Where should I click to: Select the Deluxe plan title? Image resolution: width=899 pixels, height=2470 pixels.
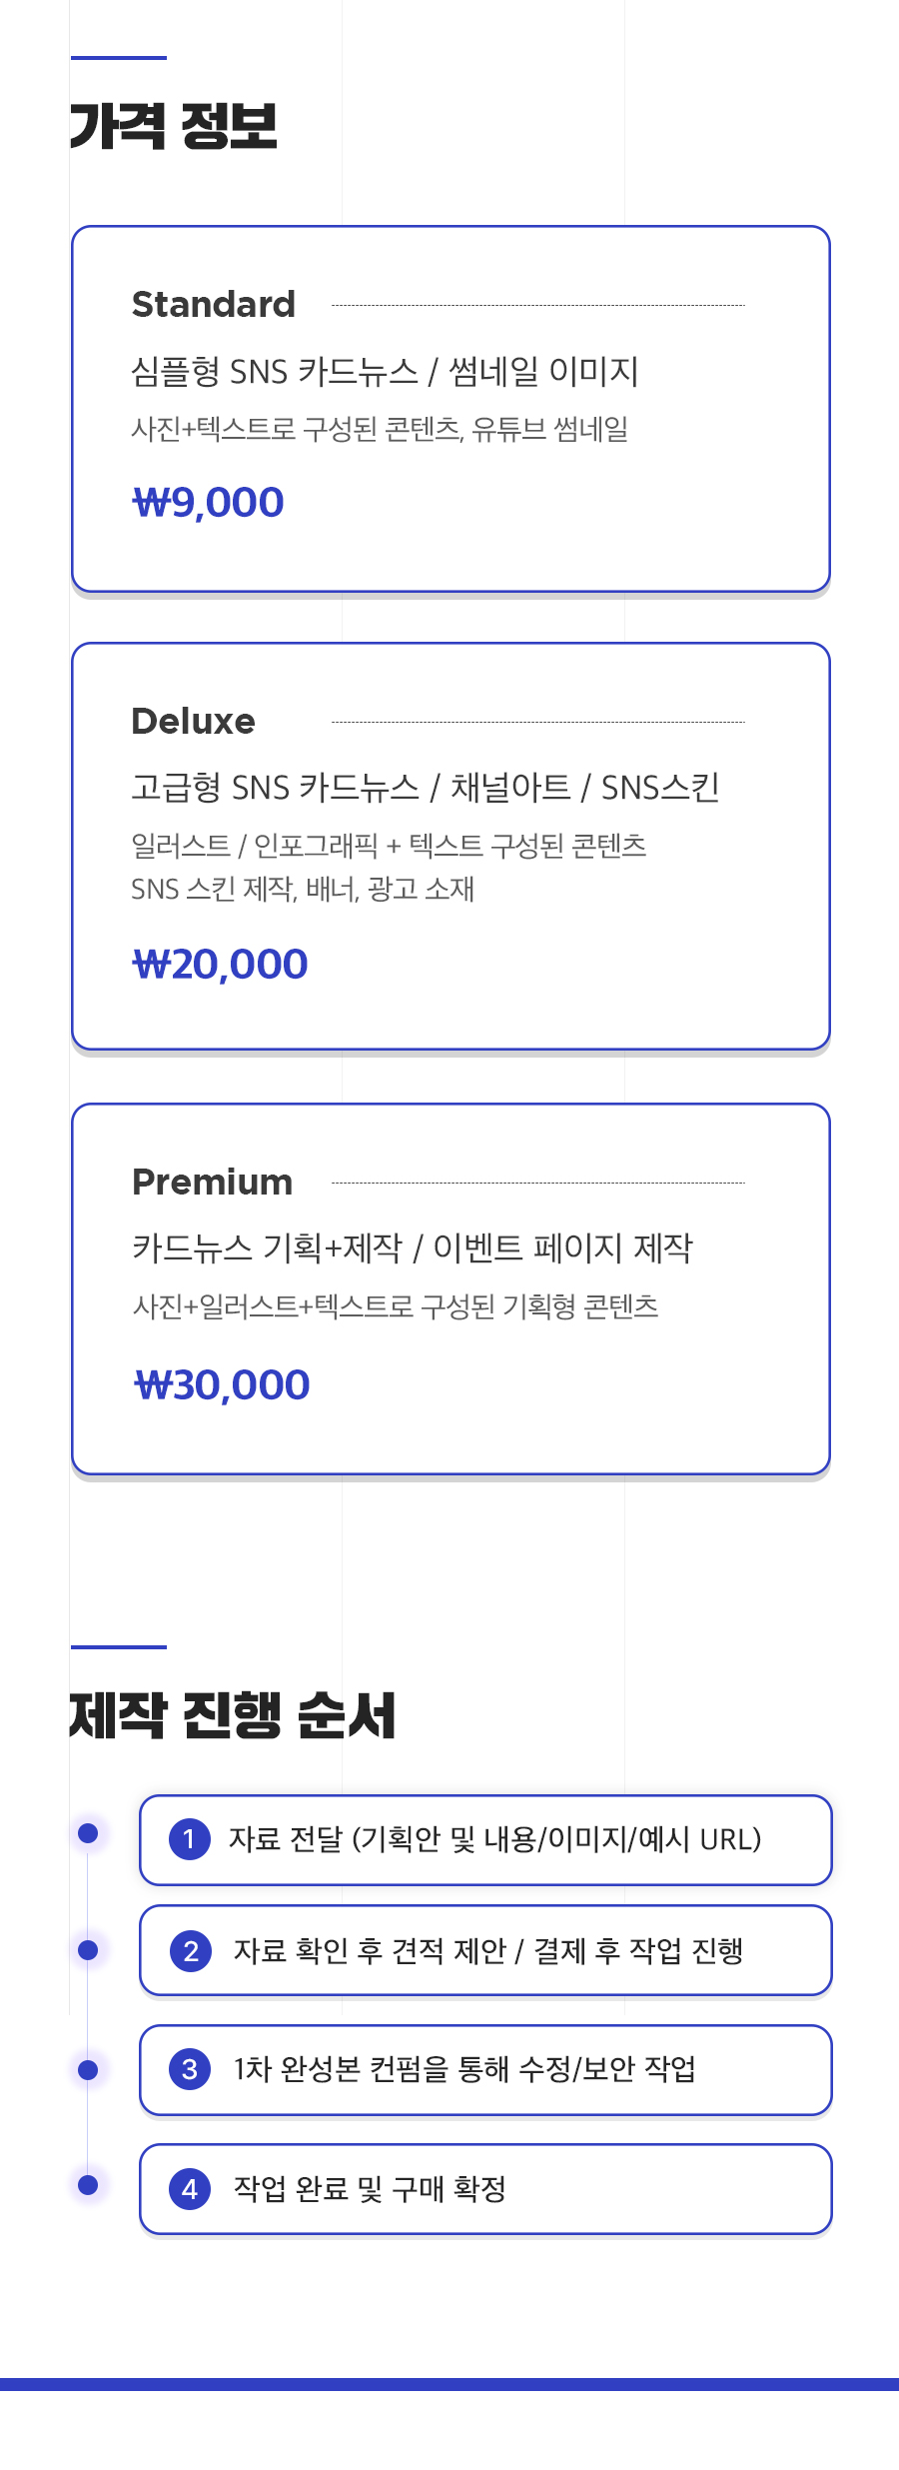[194, 721]
